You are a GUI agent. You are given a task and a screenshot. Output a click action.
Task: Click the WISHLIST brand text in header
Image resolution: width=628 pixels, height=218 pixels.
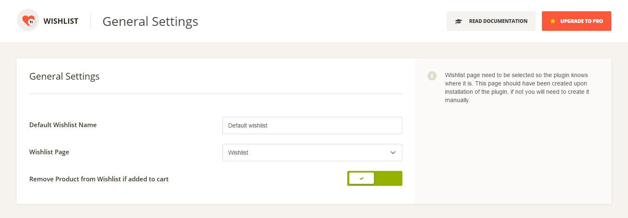(61, 21)
